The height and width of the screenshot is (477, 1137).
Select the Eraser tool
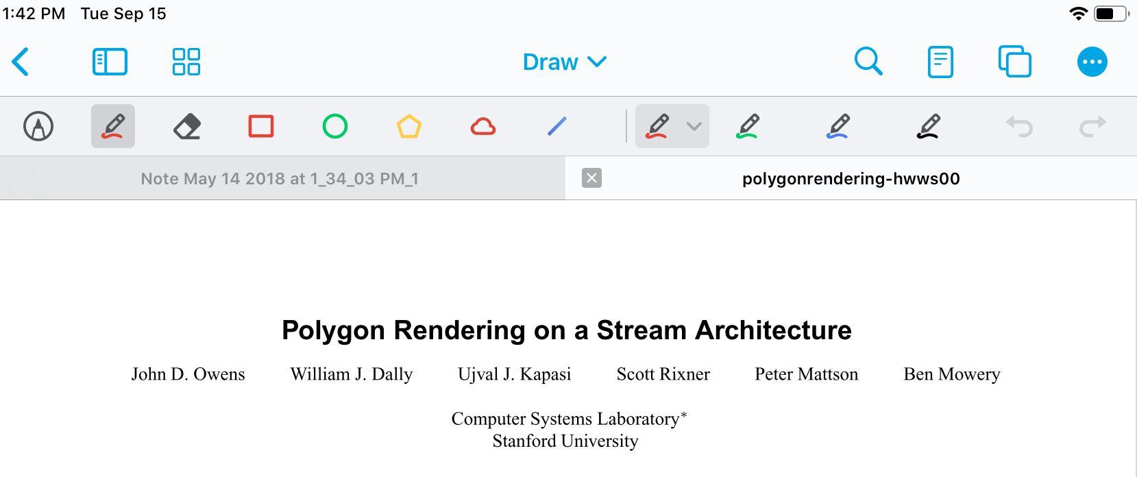187,126
